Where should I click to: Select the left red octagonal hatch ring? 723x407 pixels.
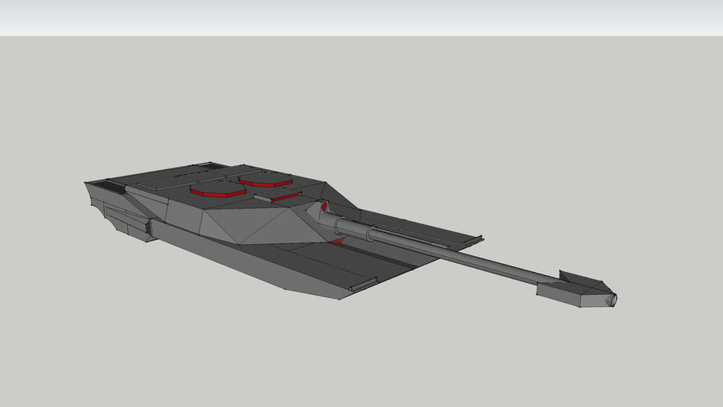coord(218,192)
